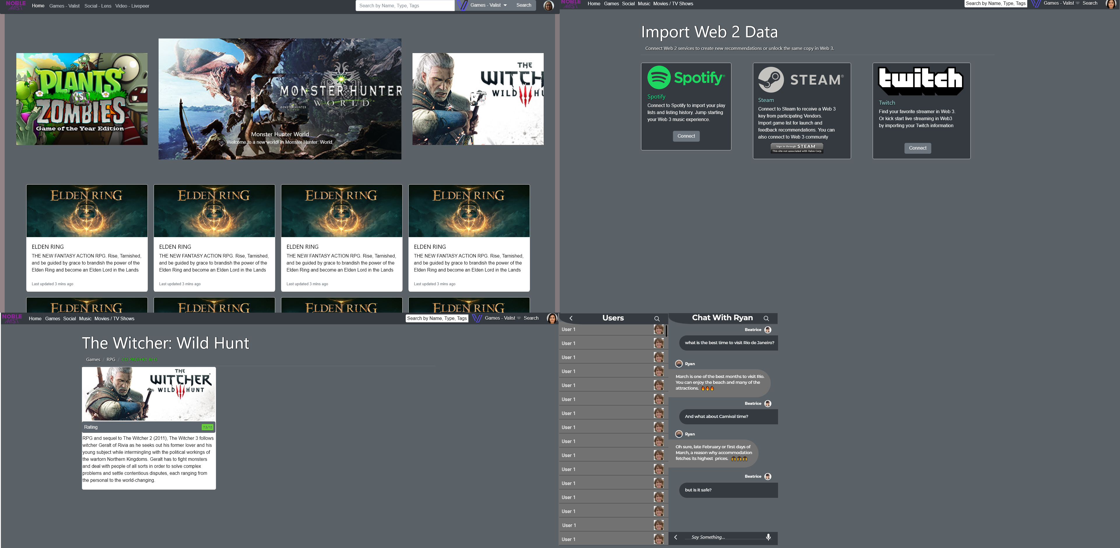The image size is (1120, 548).
Task: Click the Steam logo in the Steam card
Action: click(x=801, y=80)
